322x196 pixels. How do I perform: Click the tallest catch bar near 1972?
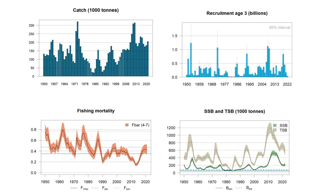point(77,49)
